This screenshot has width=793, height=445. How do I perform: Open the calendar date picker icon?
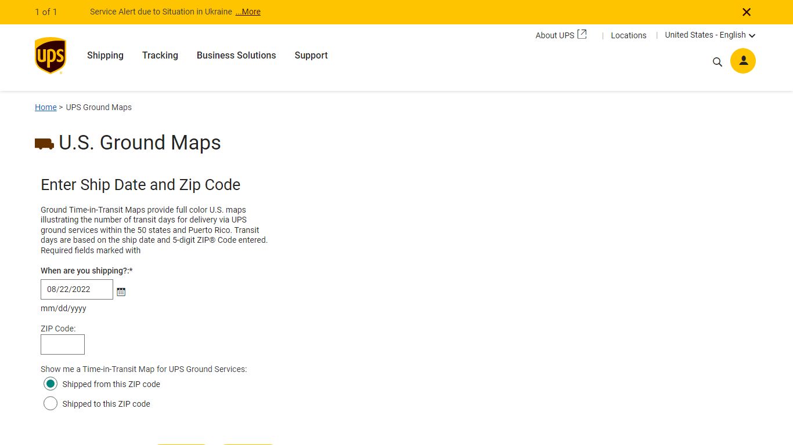click(121, 291)
